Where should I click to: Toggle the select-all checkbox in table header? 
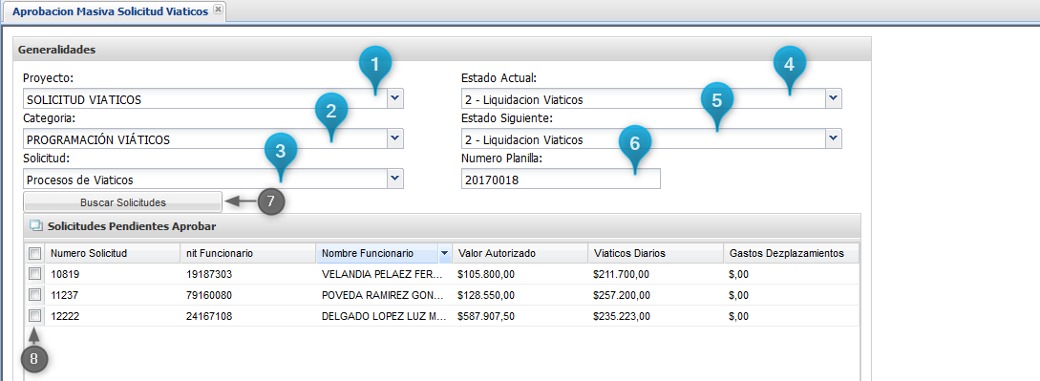point(35,253)
